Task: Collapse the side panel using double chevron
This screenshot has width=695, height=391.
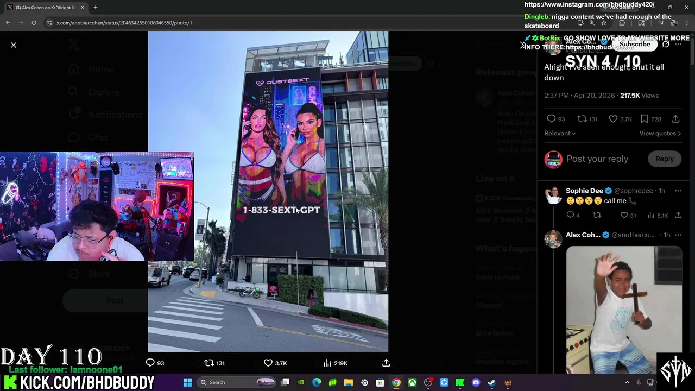Action: pyautogui.click(x=522, y=45)
